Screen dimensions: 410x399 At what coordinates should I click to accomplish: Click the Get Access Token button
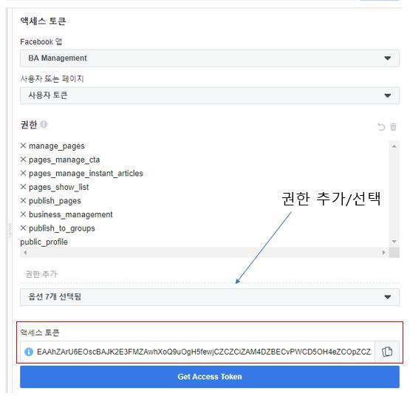click(x=210, y=377)
